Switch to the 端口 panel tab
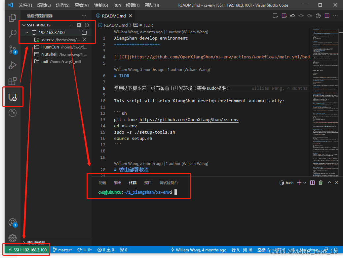Viewport: 343px width, 258px height. tap(148, 183)
